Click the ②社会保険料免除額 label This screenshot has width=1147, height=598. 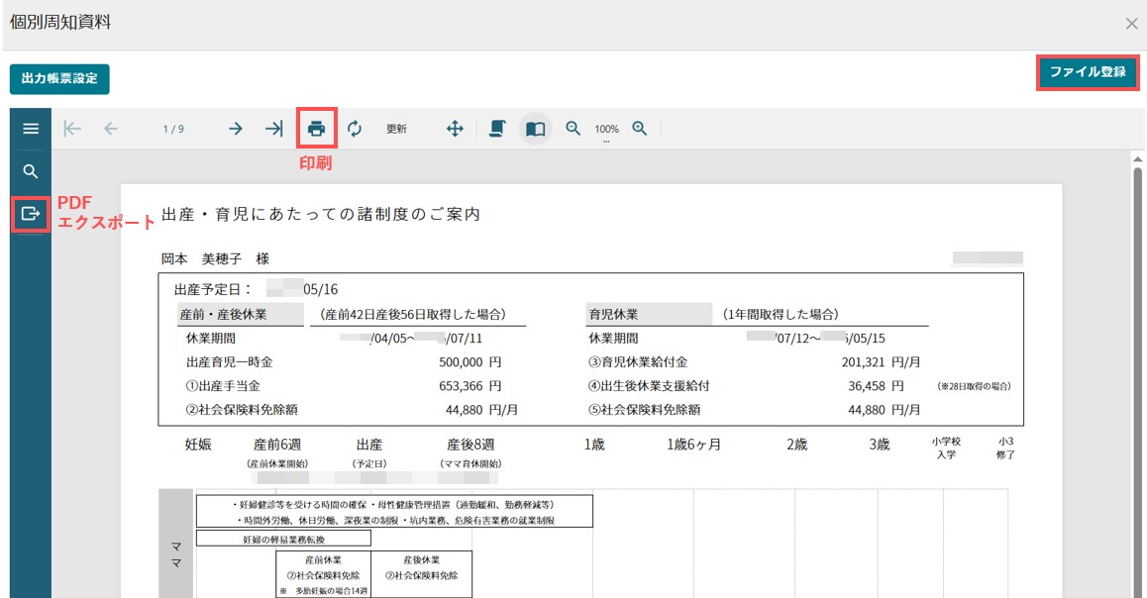[242, 410]
